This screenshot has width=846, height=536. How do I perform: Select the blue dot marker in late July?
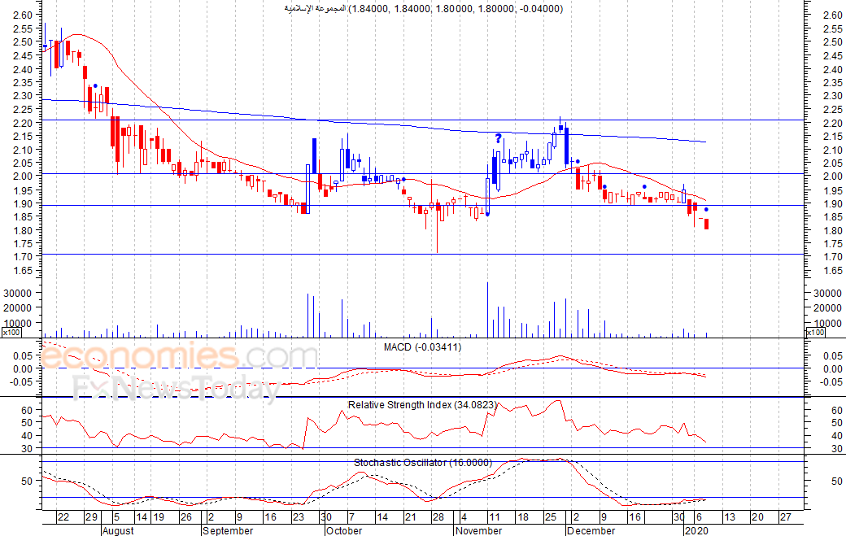tap(95, 85)
